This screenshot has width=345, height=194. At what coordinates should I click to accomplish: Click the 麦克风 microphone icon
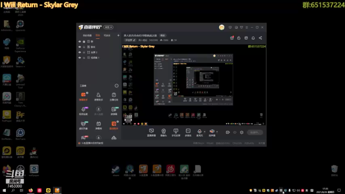tap(199, 131)
